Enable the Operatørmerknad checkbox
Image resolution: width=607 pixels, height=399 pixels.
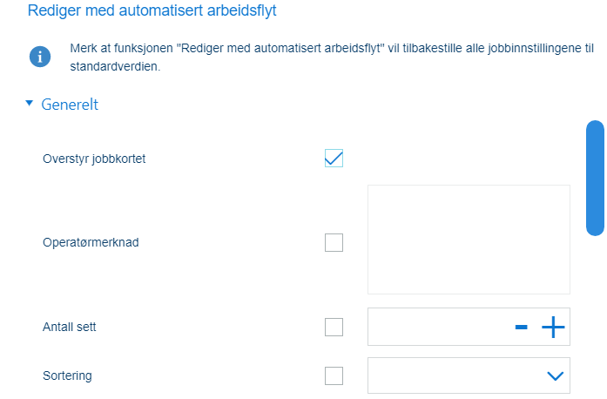334,242
